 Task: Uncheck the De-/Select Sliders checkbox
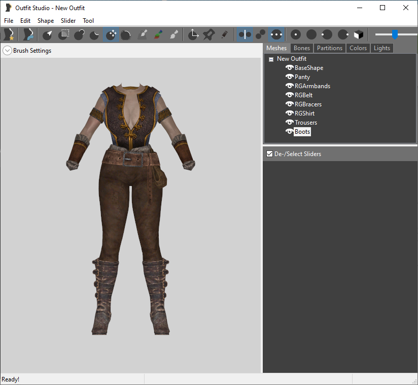pyautogui.click(x=269, y=153)
